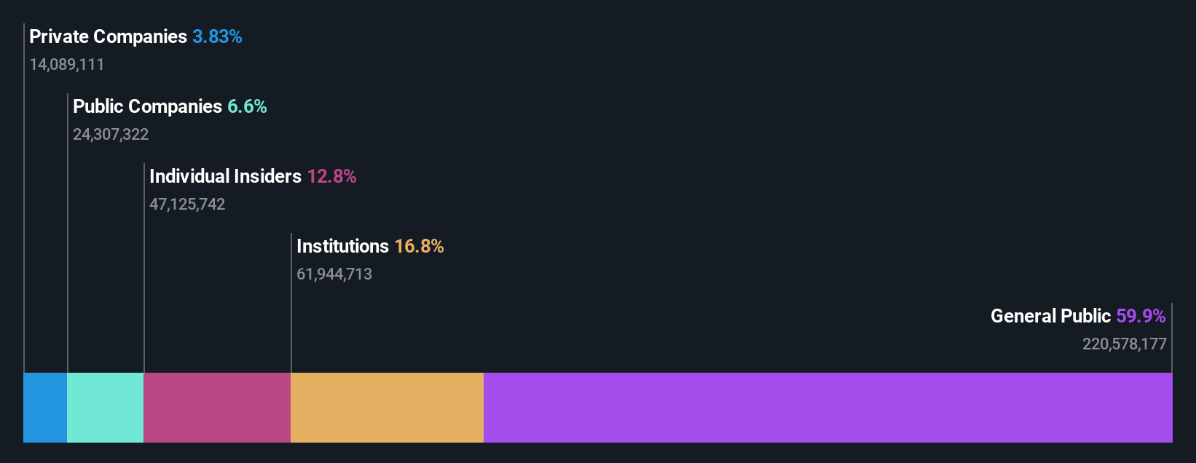The image size is (1196, 463).
Task: Select the 220,578,177 share count
Action: pyautogui.click(x=1124, y=344)
